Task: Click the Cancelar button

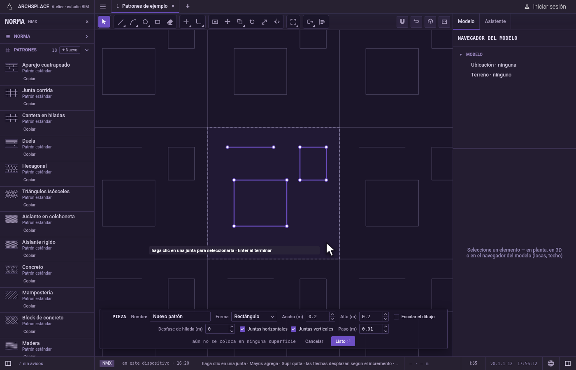Action: (314, 341)
